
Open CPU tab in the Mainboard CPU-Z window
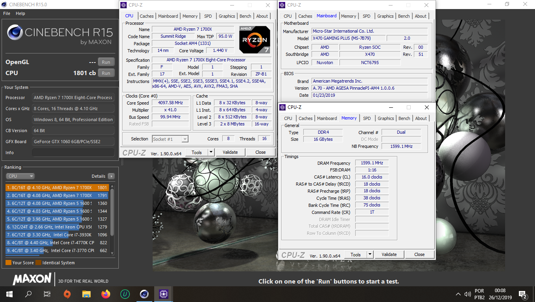point(288,16)
